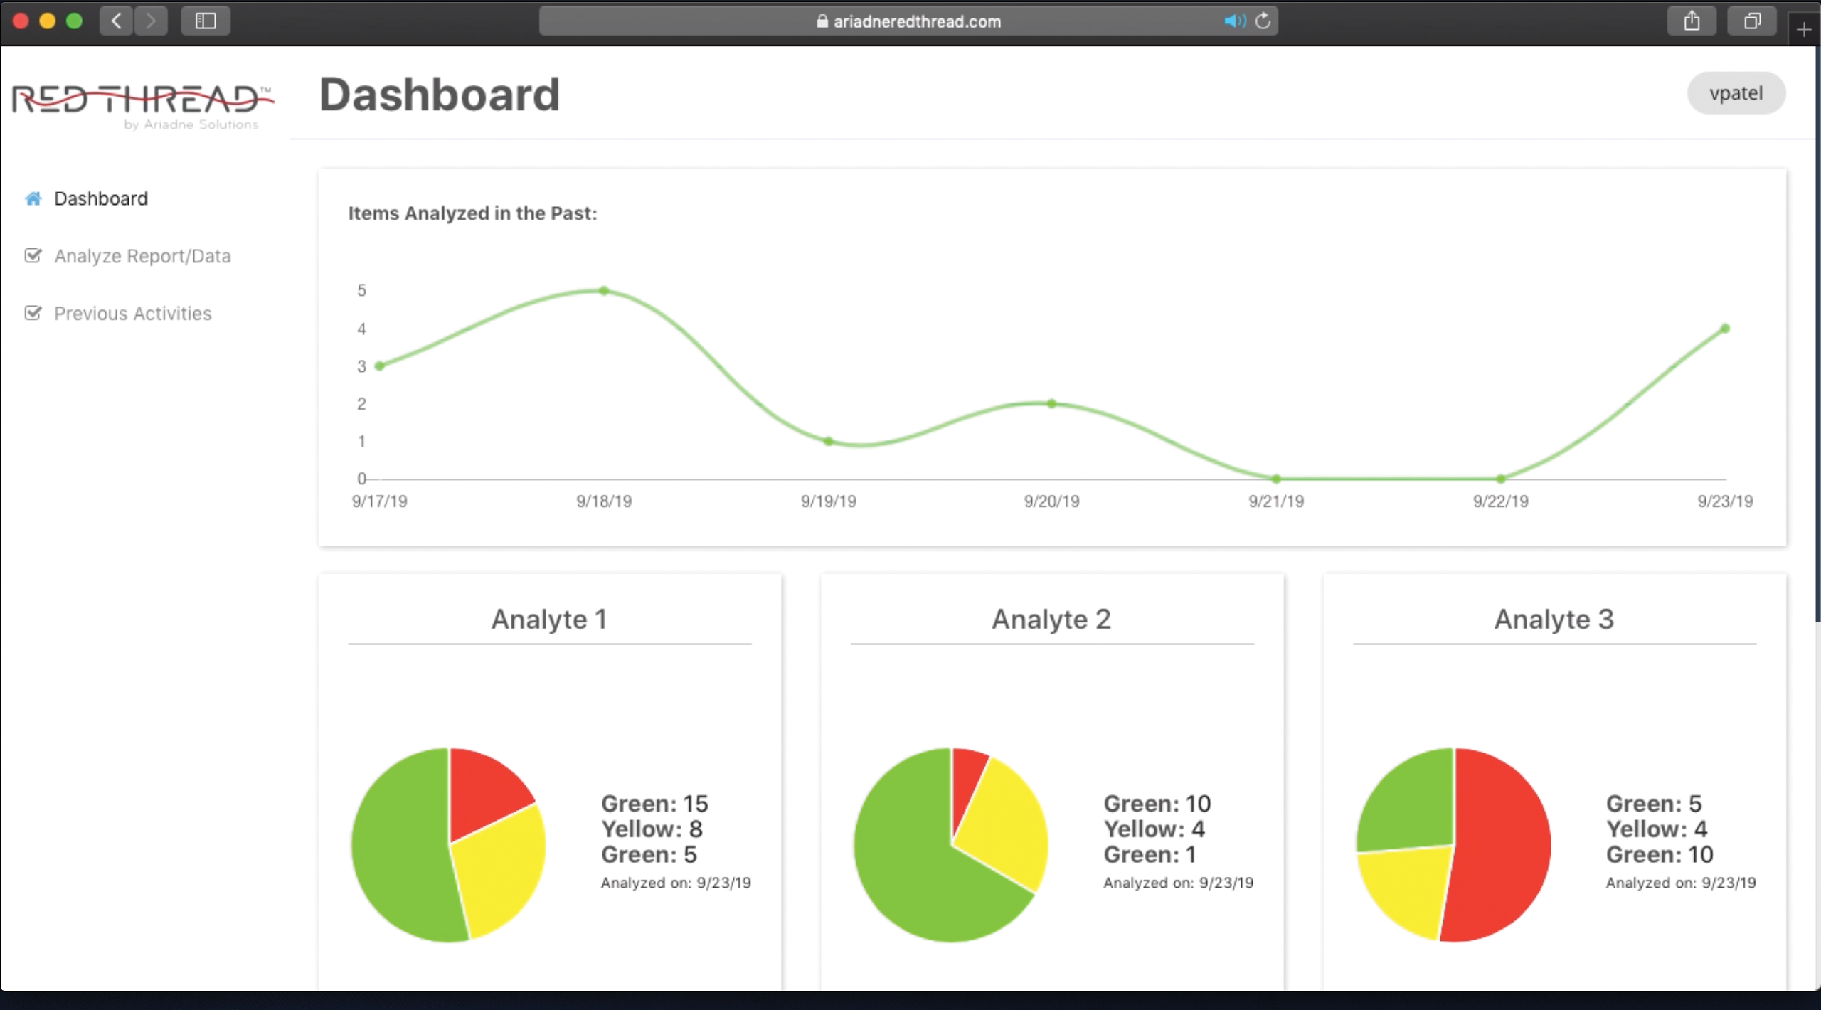Viewport: 1821px width, 1010px height.
Task: Click the checkmark icon beside Previous Activities
Action: pyautogui.click(x=33, y=313)
